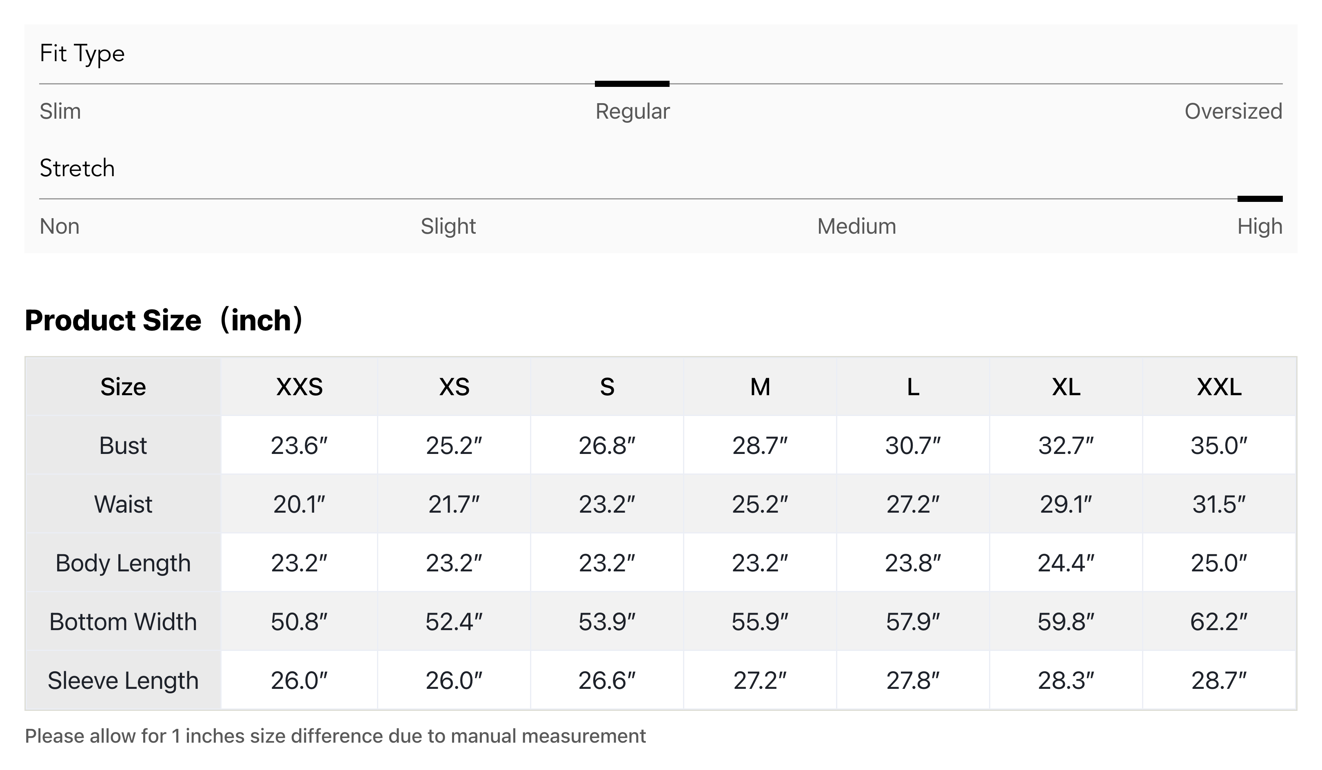Viewport: 1322px width, 770px height.
Task: Click the Waist value for size XXL
Action: pyautogui.click(x=1219, y=504)
